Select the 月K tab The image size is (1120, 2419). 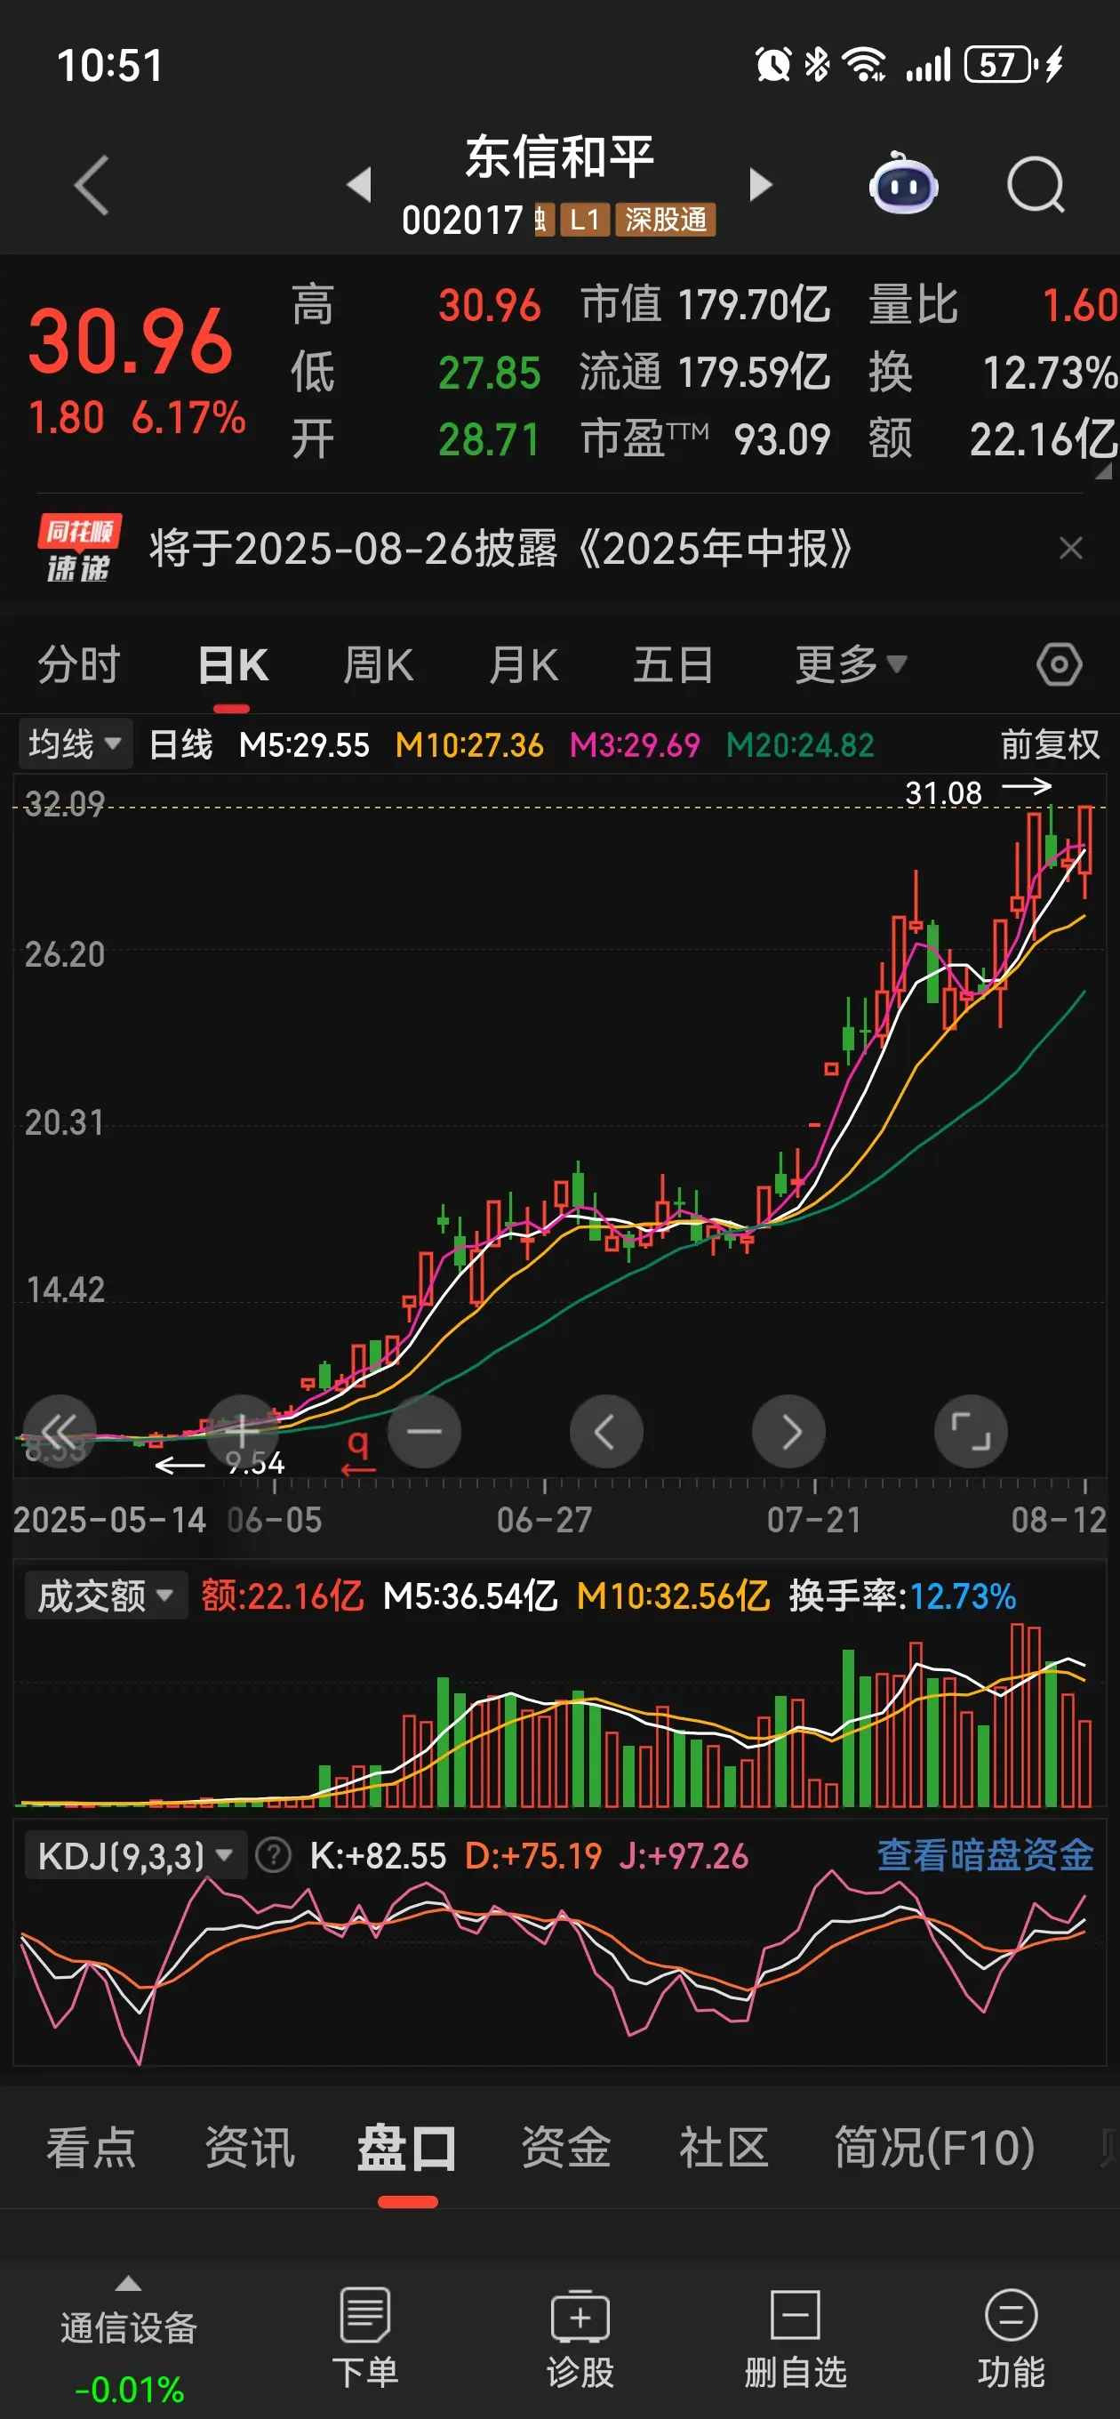[x=524, y=665]
